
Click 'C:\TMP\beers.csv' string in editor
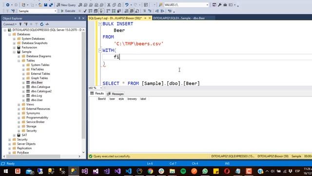tap(138, 44)
